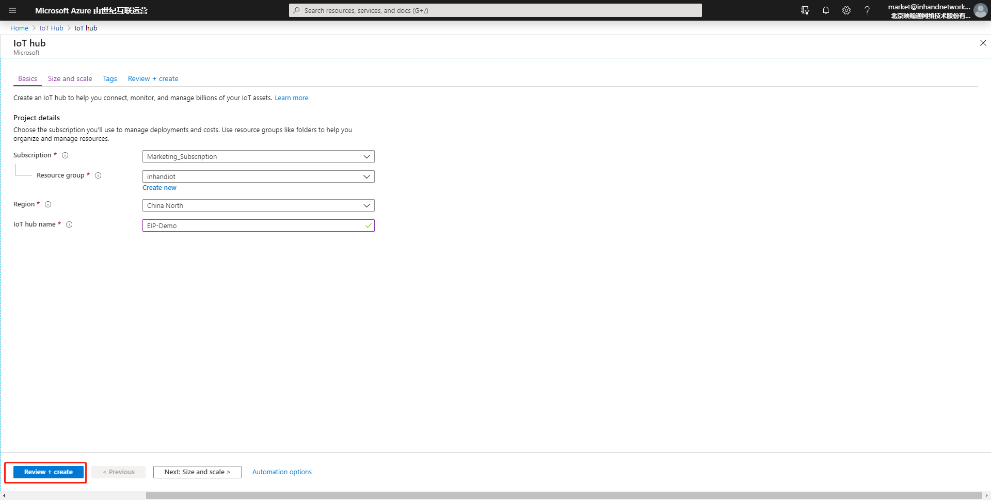The image size is (991, 500).
Task: Open the help question mark
Action: pyautogui.click(x=867, y=10)
